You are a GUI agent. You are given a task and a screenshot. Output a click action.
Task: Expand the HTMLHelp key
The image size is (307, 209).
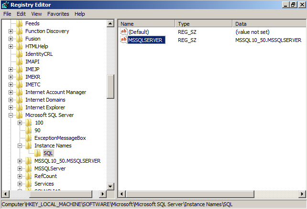click(x=11, y=46)
